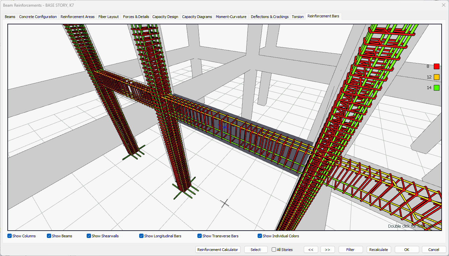Enable the All Stories checkbox
Viewport: 449px width, 256px height.
pyautogui.click(x=274, y=250)
